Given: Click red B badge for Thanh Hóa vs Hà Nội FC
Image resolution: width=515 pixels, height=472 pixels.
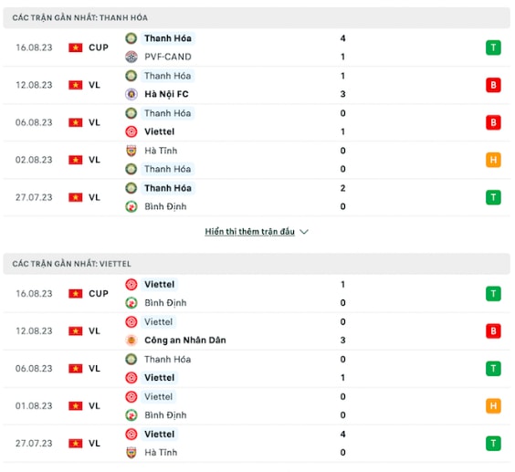Looking at the screenshot, I should point(493,85).
